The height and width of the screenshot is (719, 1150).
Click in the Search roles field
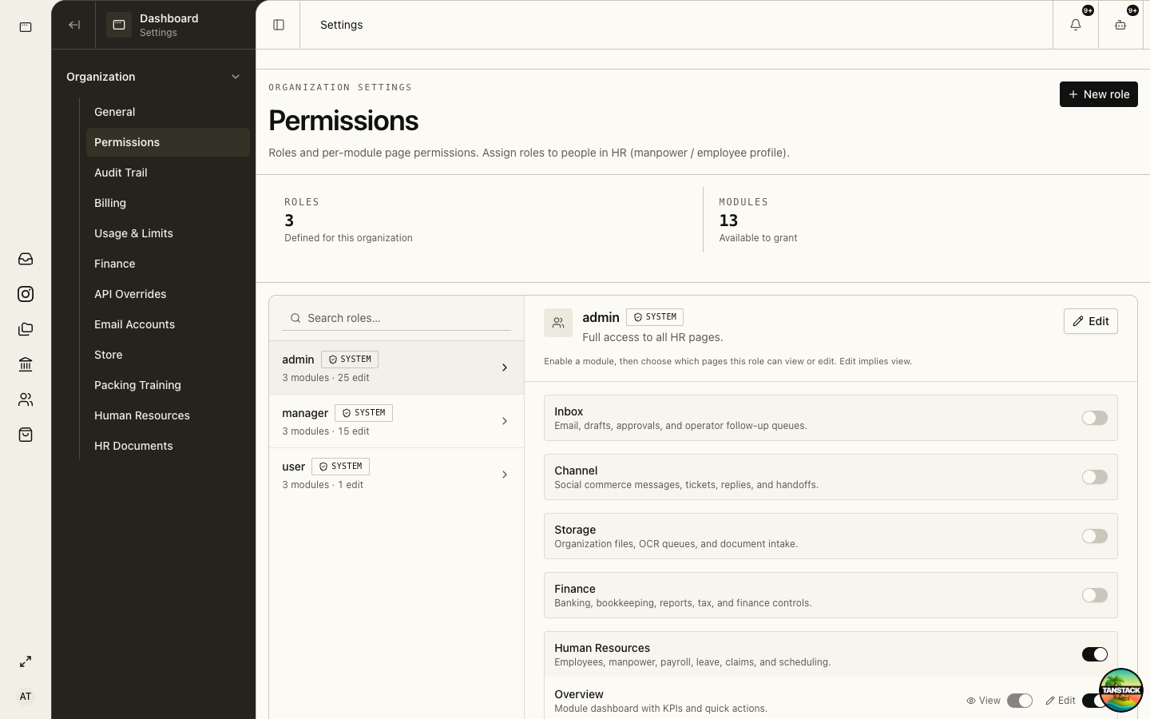click(396, 318)
